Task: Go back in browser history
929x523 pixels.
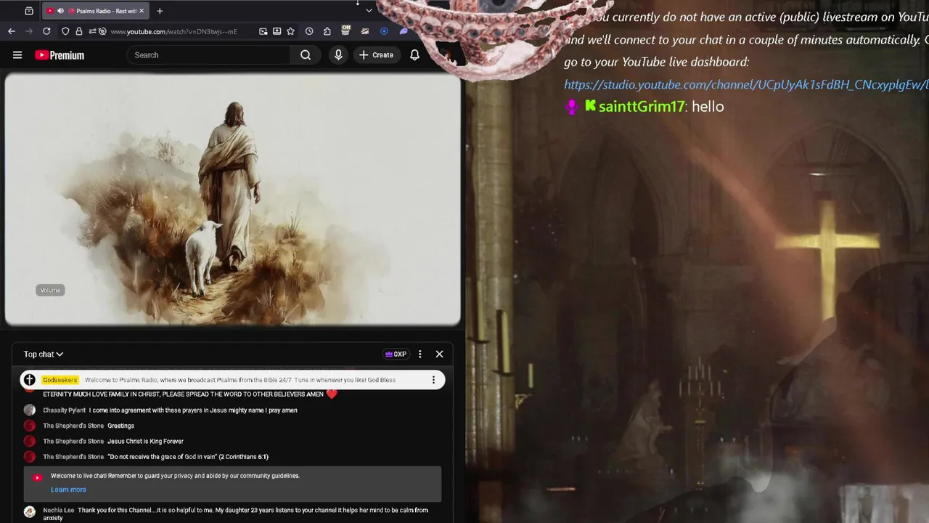Action: tap(12, 31)
